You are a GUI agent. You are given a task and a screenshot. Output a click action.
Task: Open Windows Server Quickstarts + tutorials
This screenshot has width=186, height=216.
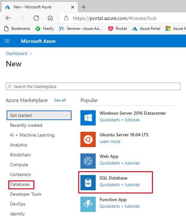point(120,120)
